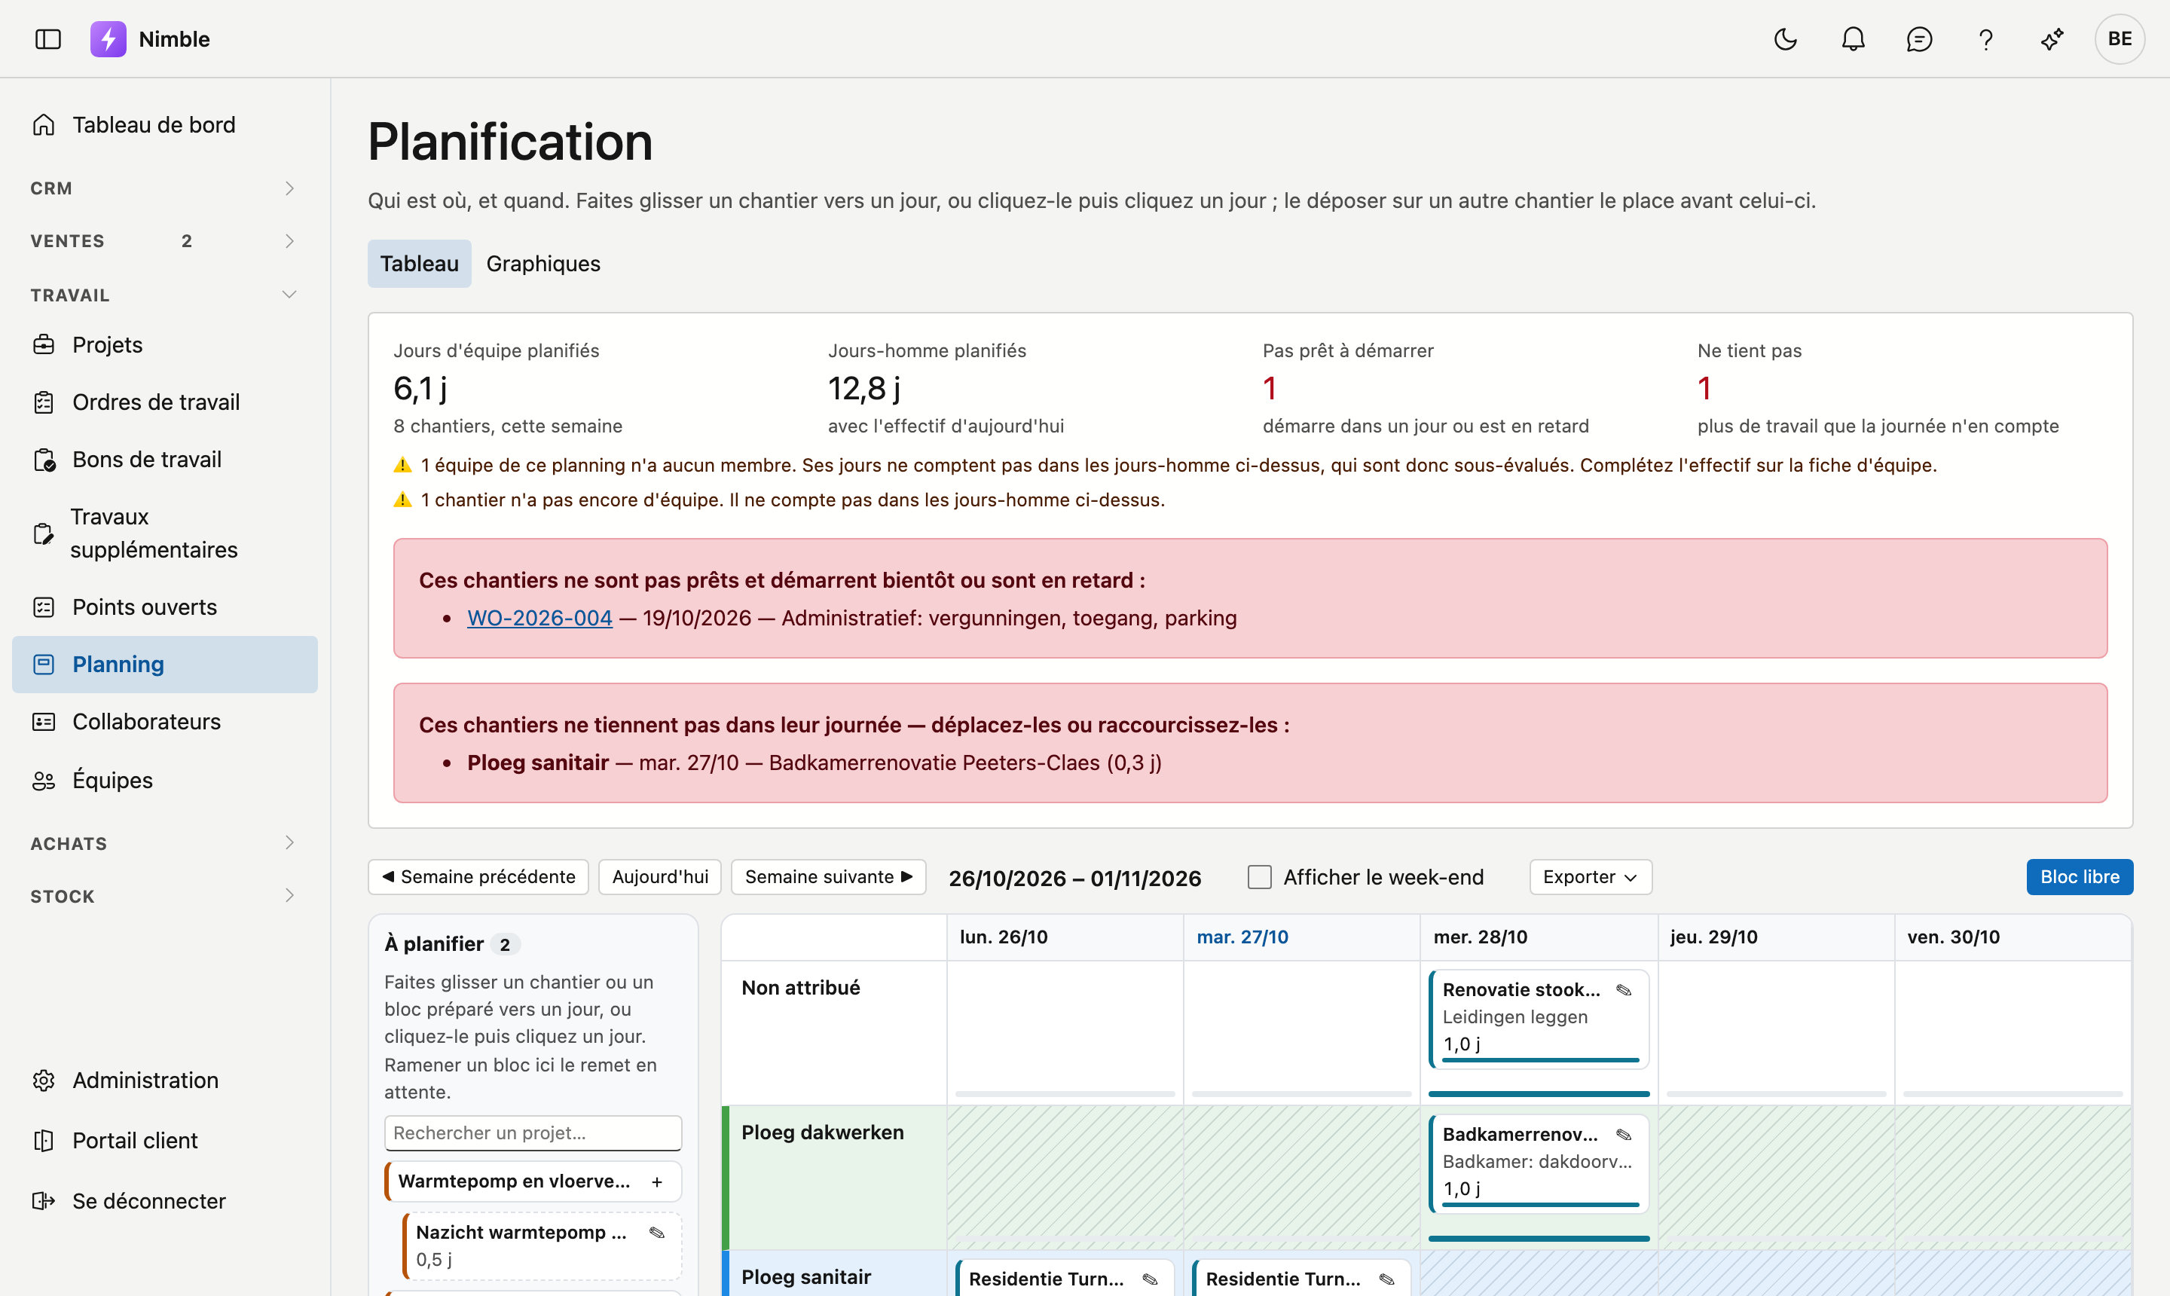Screen dimensions: 2170x1296
Task: Select the Tableau tab
Action: pos(419,264)
